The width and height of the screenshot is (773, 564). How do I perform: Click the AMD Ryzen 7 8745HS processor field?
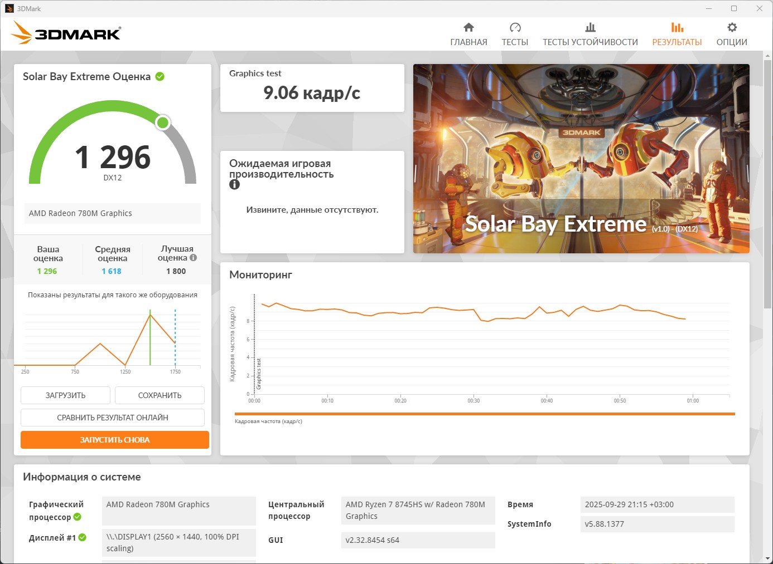click(418, 511)
